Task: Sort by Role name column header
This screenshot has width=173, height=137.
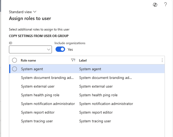Action: point(28,60)
